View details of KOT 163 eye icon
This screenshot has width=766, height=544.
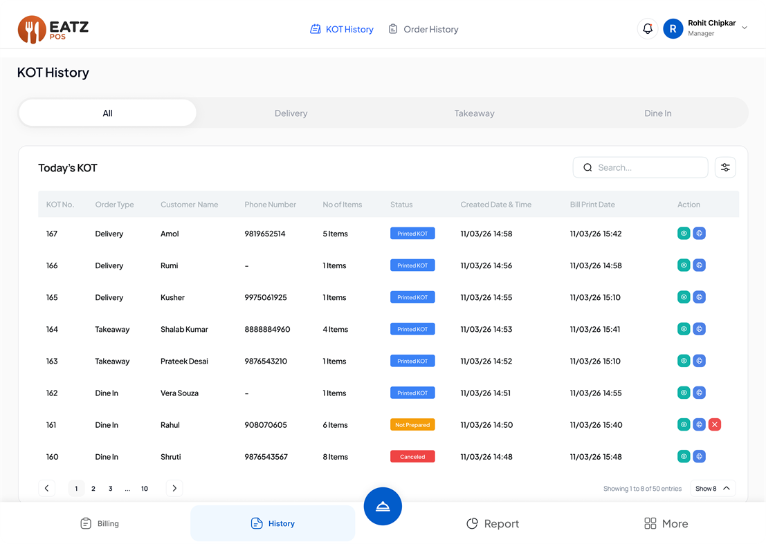(x=684, y=361)
